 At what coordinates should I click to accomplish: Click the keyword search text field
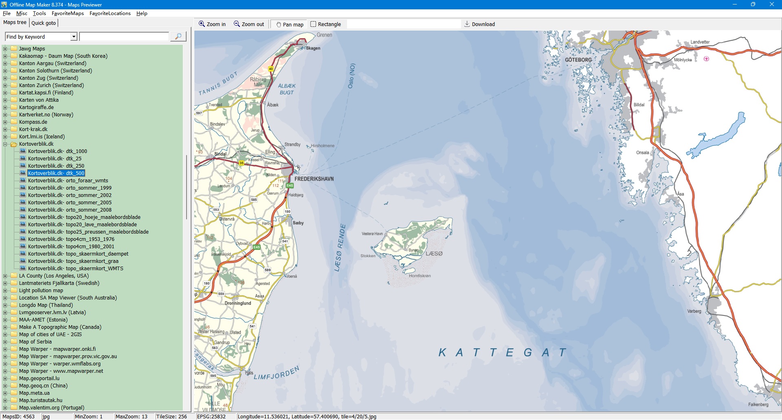click(124, 37)
